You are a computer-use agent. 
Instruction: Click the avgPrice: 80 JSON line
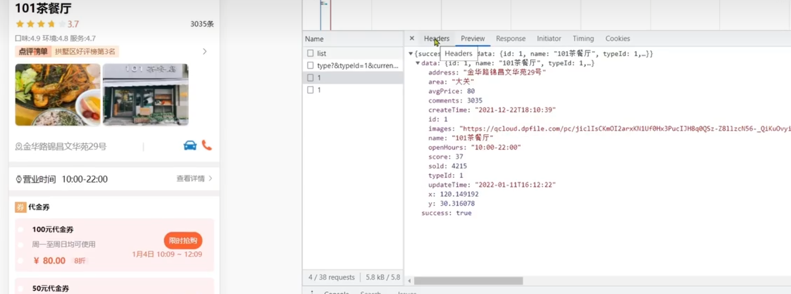[x=452, y=91]
